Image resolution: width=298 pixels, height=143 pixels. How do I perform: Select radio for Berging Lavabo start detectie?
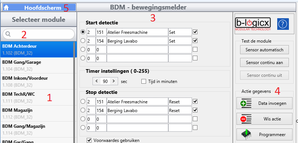point(83,41)
